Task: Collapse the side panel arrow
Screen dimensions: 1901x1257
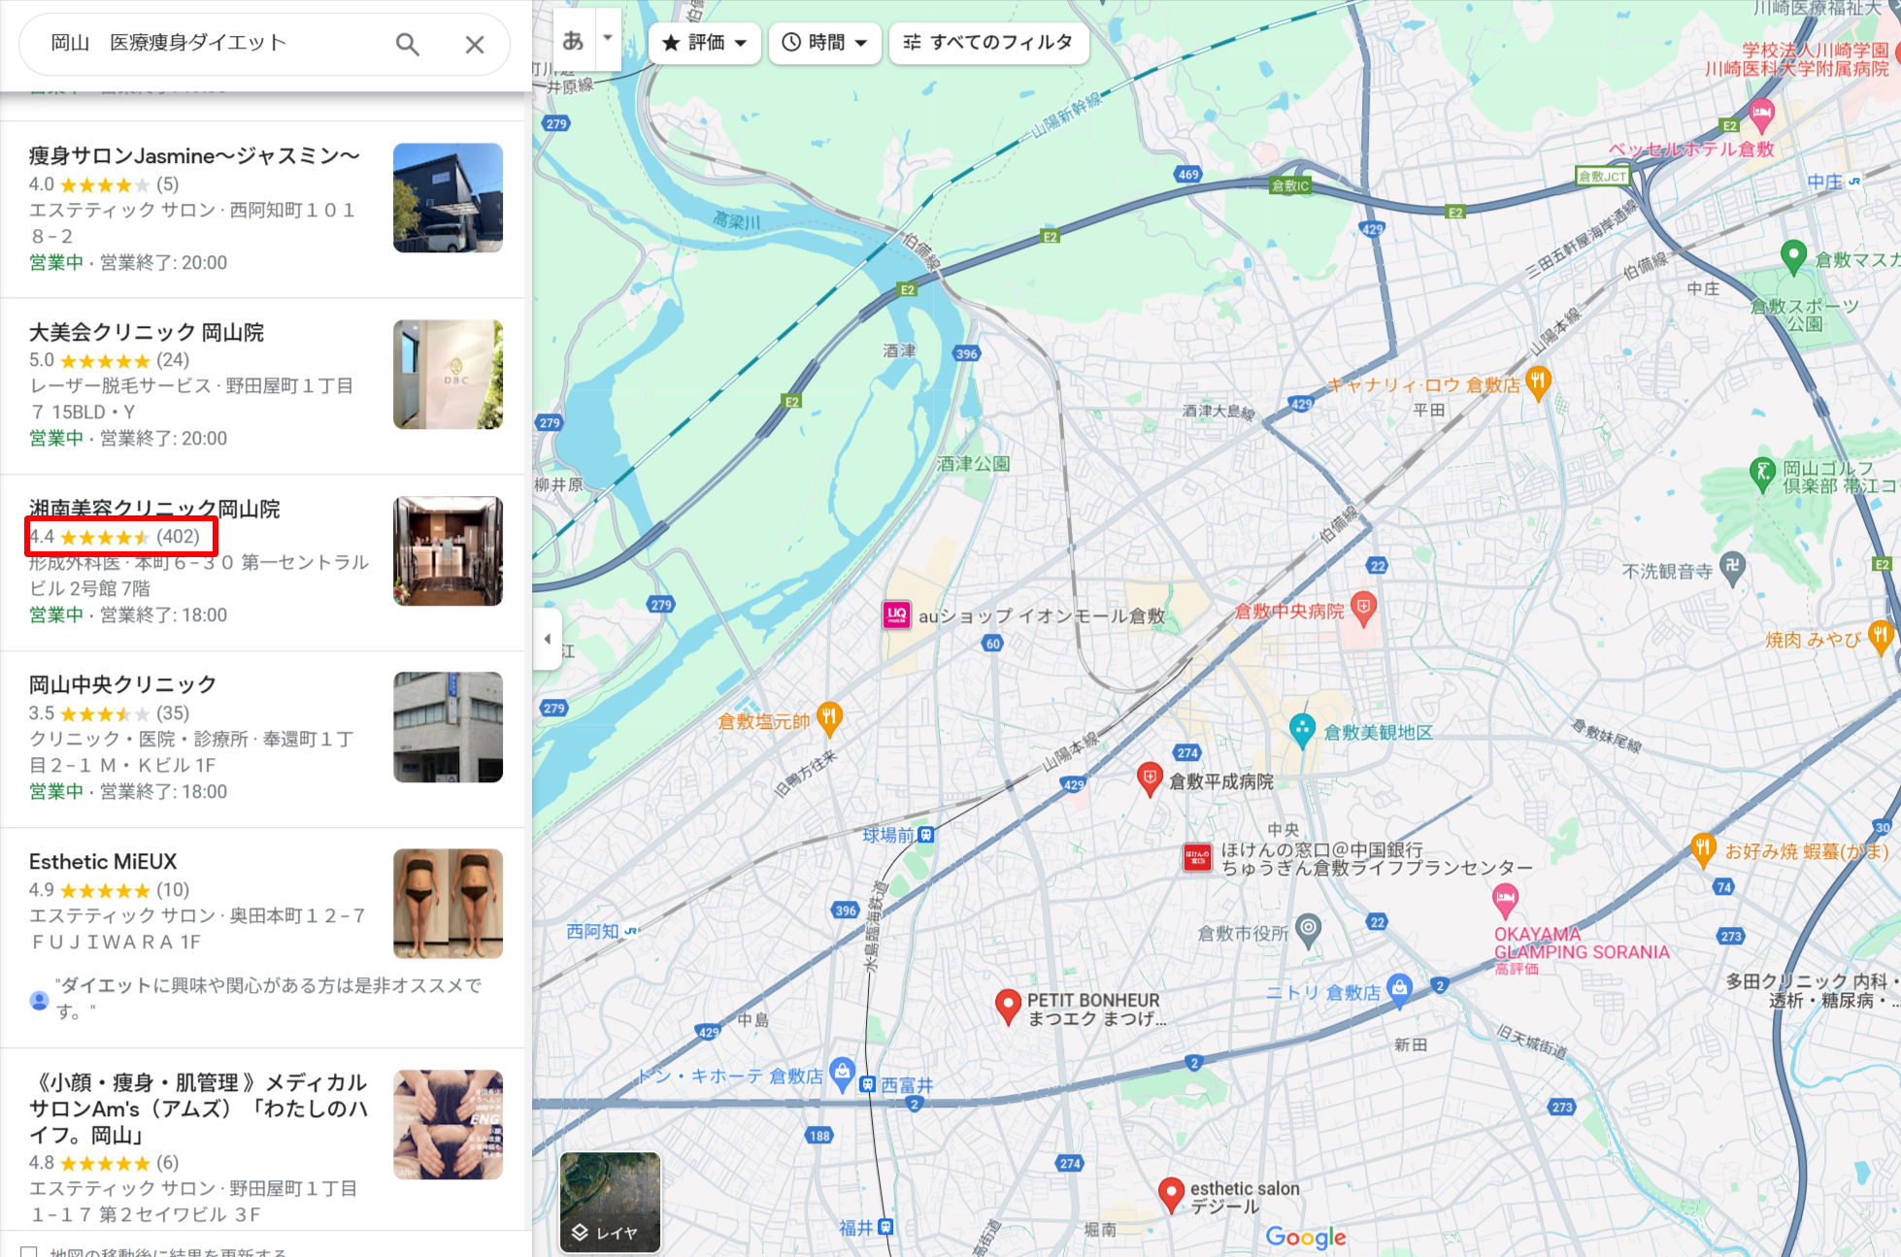Action: [548, 639]
